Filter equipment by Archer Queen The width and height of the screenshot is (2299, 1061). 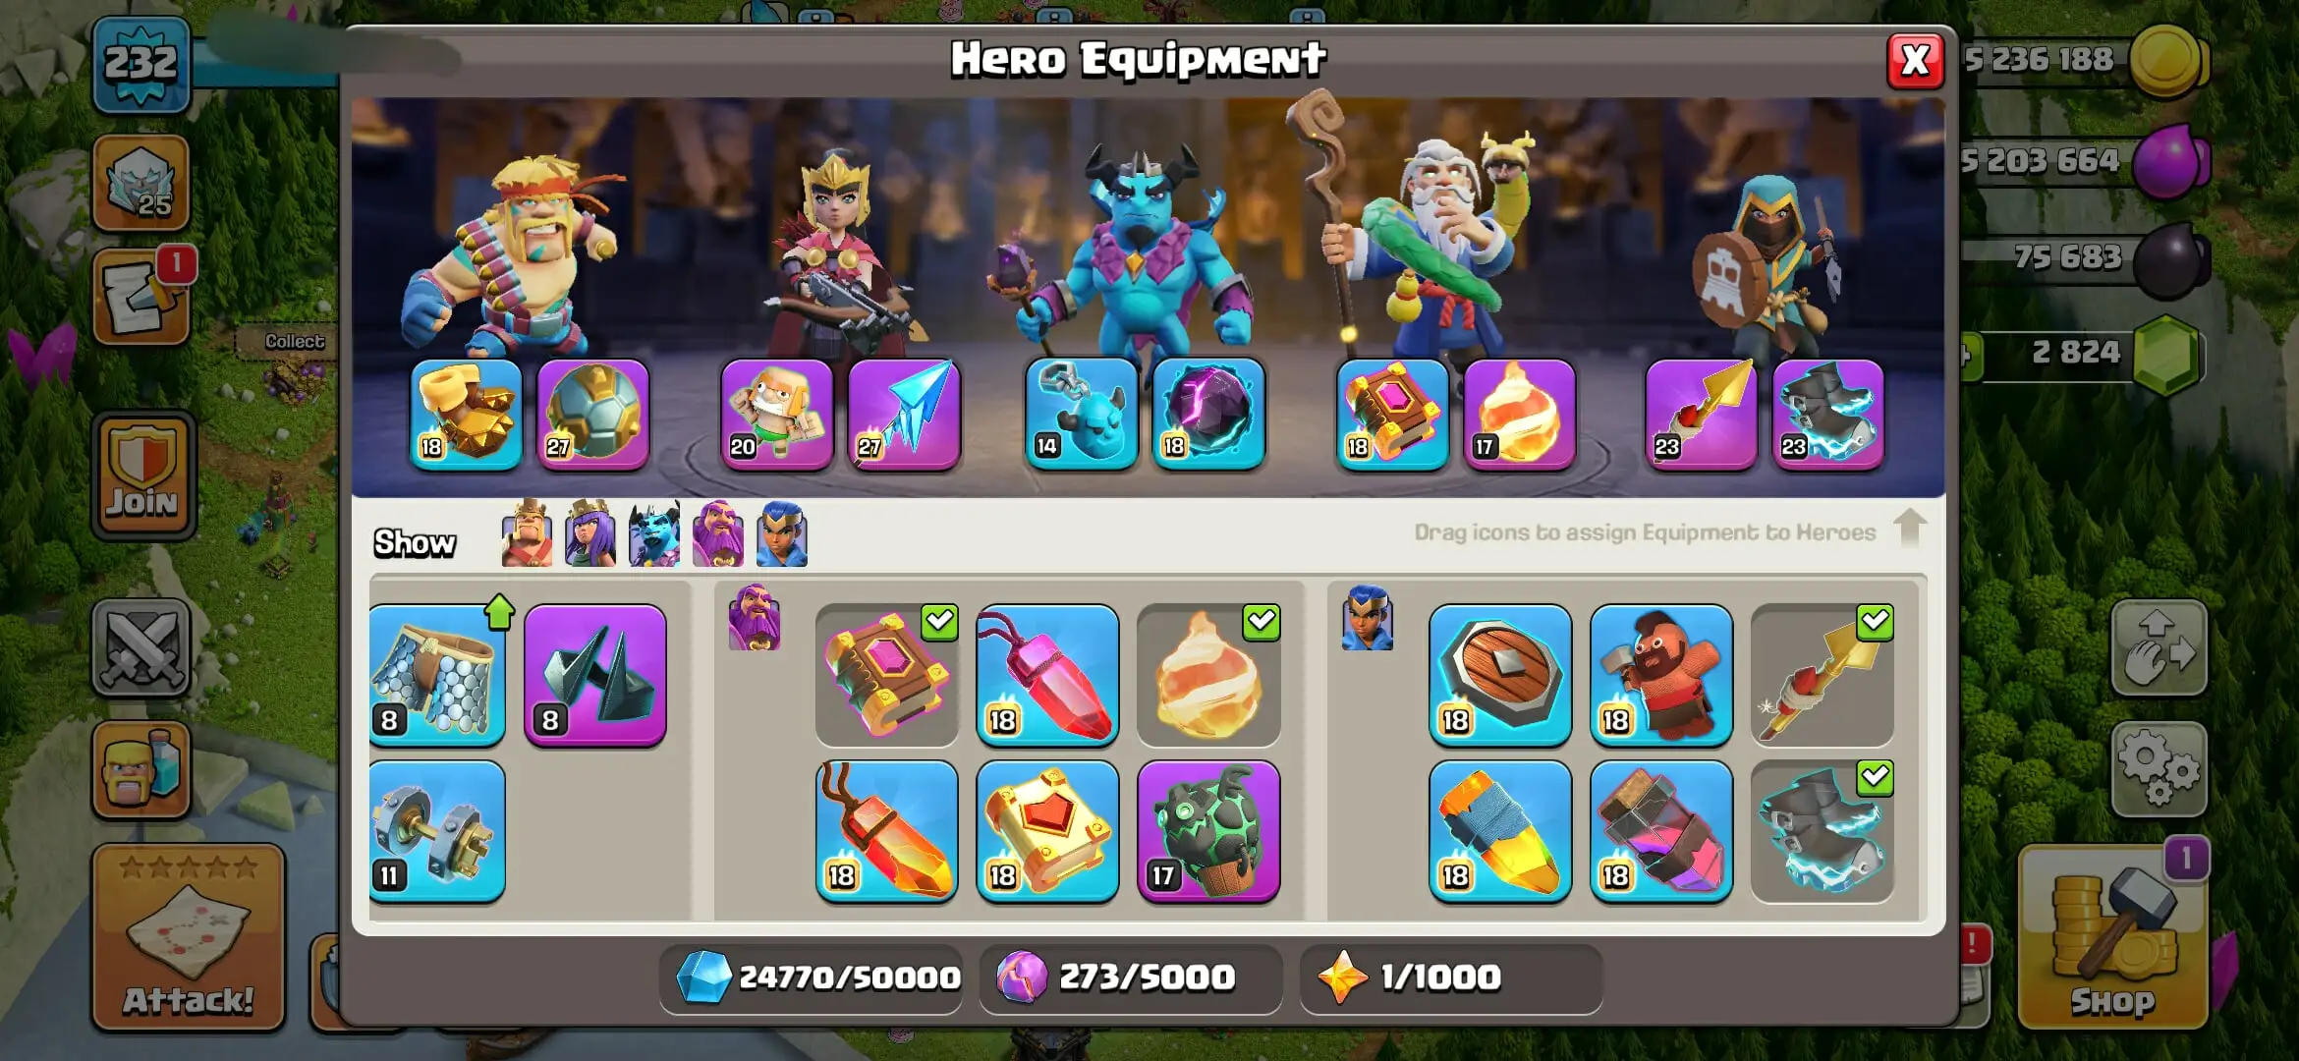[590, 533]
